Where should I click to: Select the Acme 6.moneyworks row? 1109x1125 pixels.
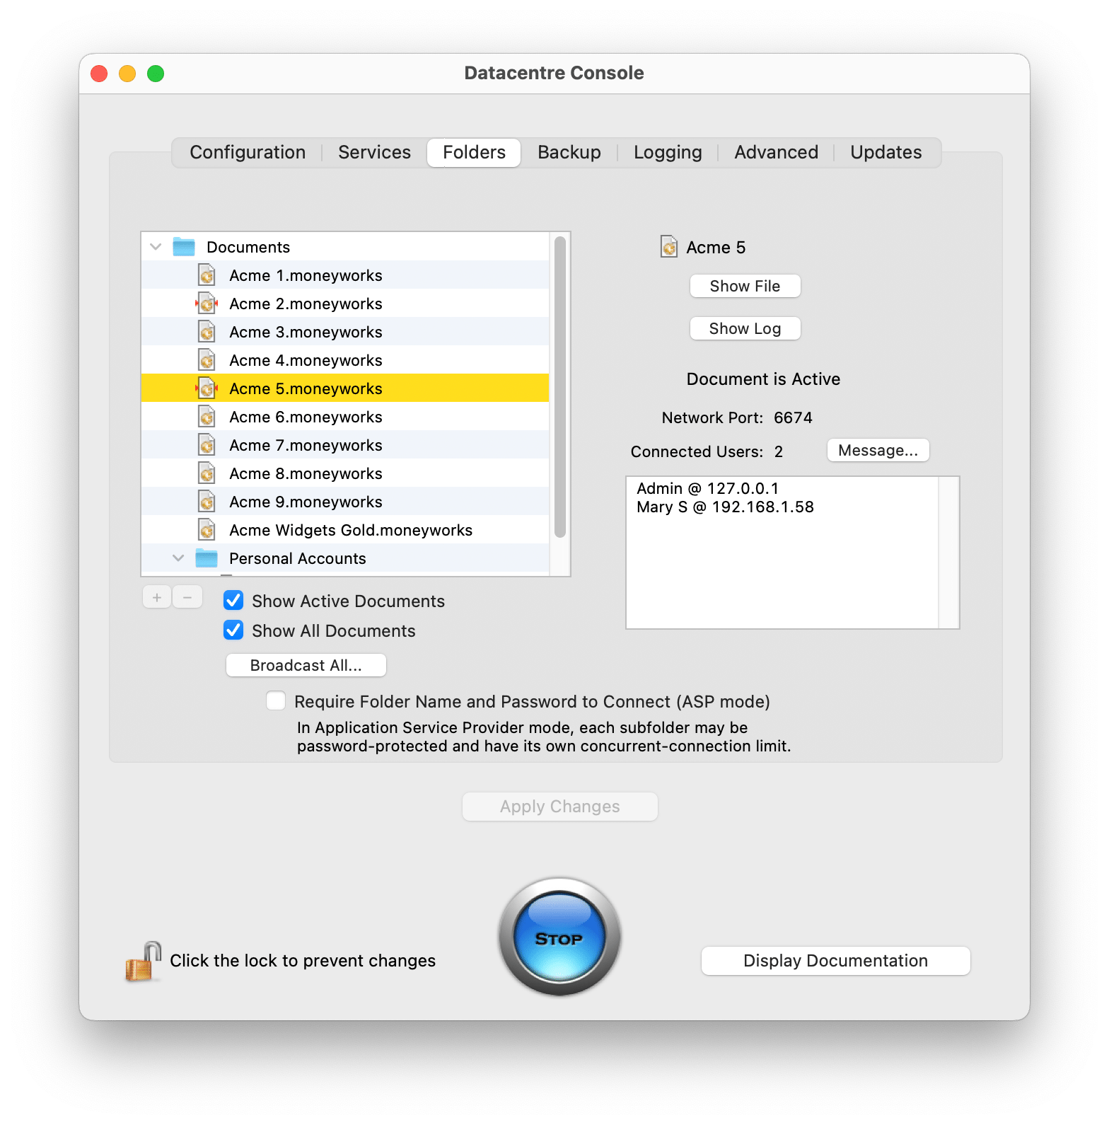(345, 416)
